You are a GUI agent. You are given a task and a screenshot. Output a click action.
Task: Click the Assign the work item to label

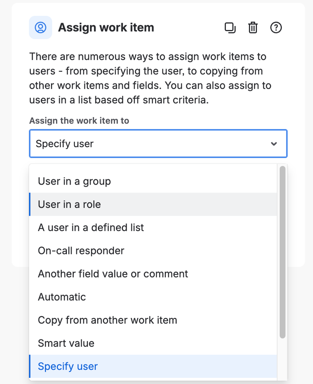[x=79, y=121]
